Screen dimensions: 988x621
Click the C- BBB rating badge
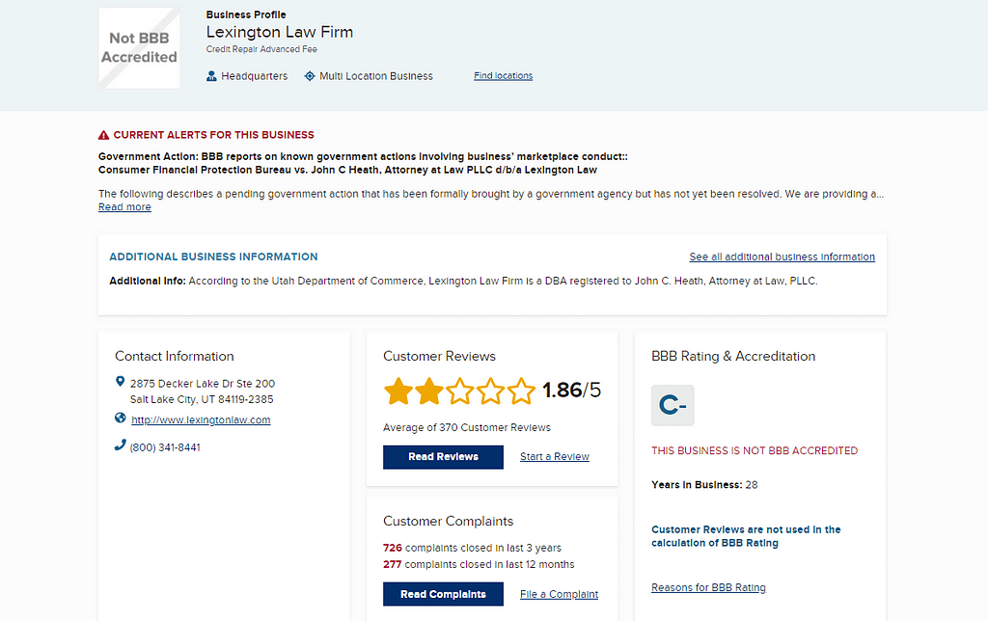(x=672, y=406)
